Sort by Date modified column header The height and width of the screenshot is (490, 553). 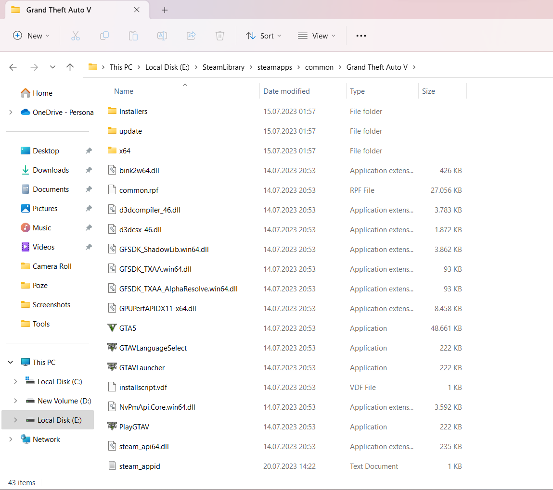(286, 91)
